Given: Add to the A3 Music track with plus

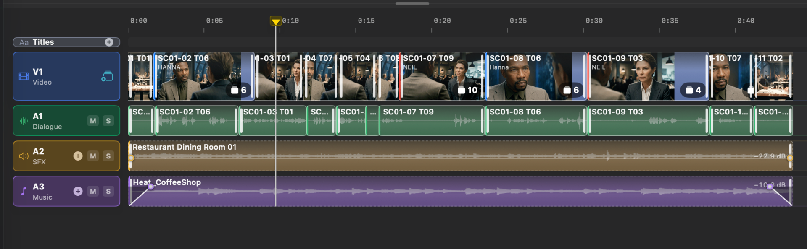Looking at the screenshot, I should [x=78, y=191].
